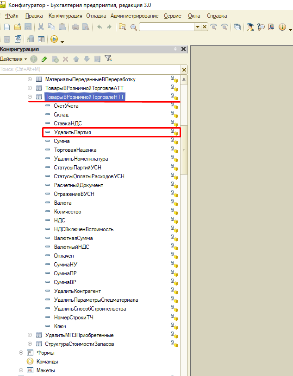Click the Поиск (Ctrl+Alt+M) search field
Screen dimensions: 293x376
tap(90, 69)
